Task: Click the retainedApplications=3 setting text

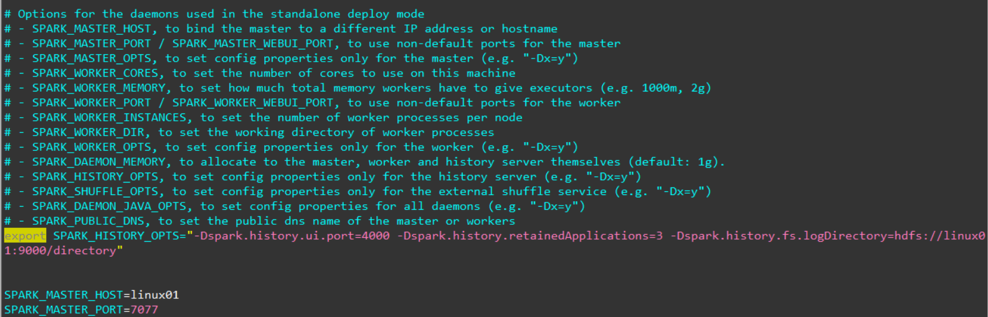Action: 586,236
